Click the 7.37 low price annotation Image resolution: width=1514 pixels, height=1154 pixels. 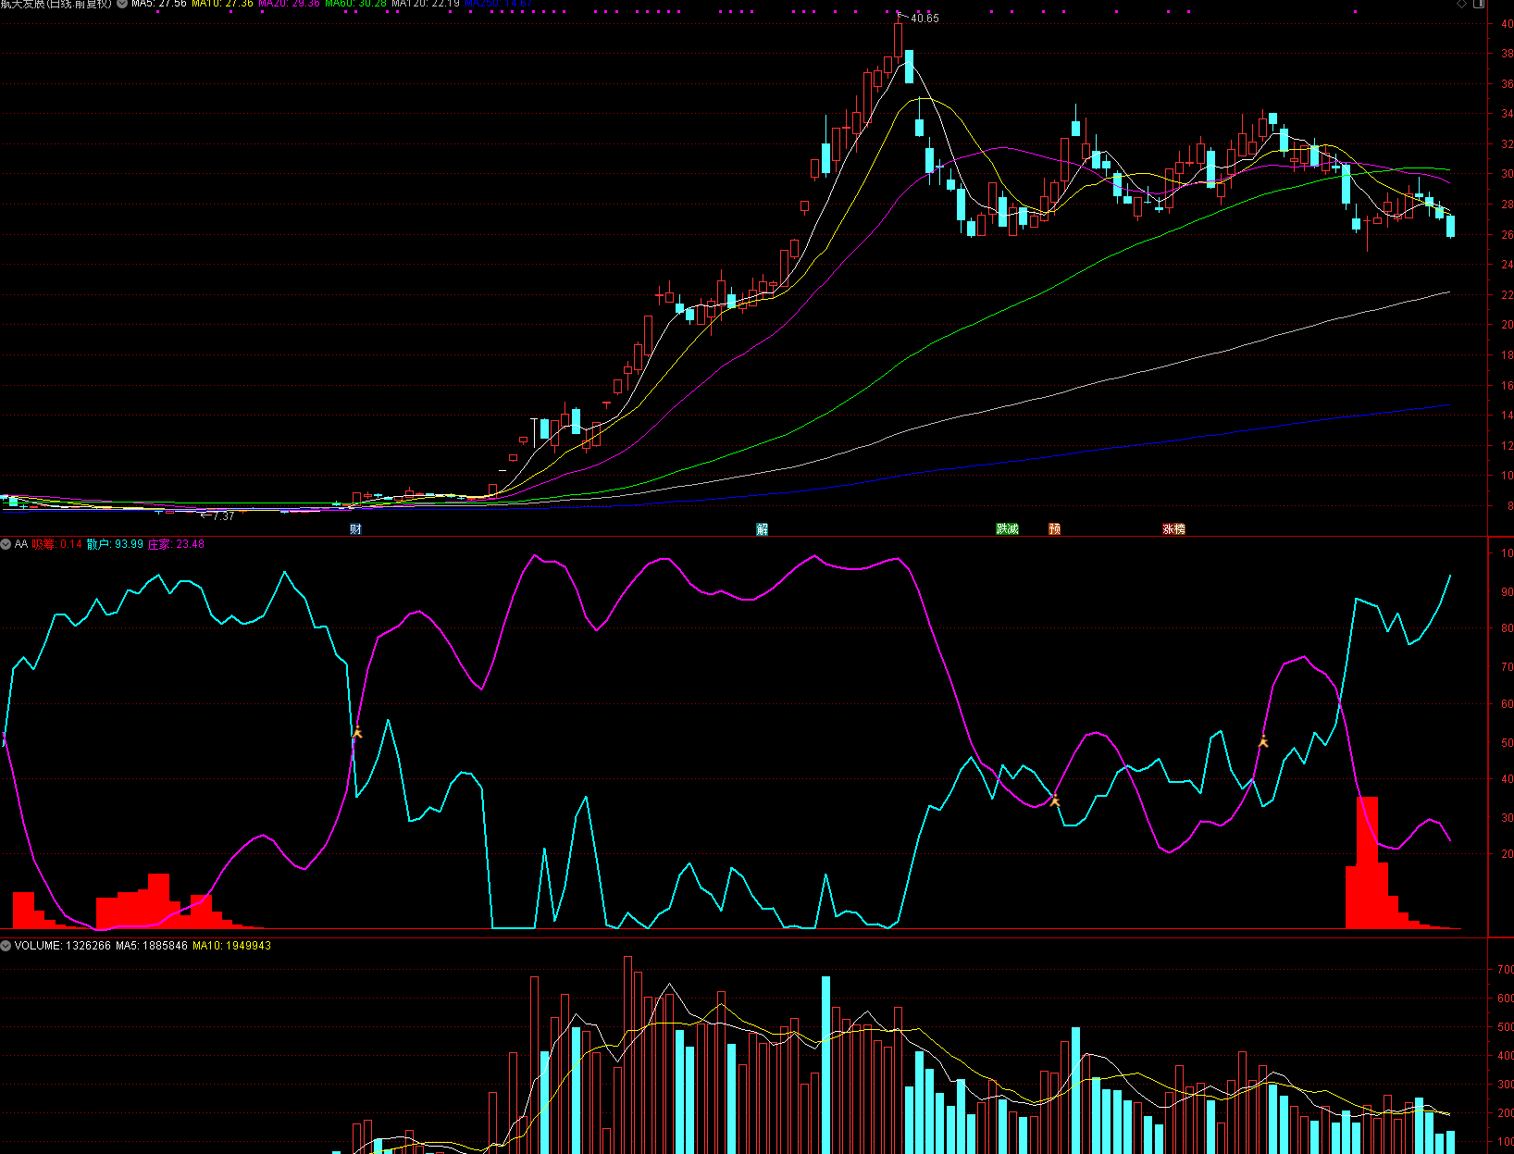(223, 516)
